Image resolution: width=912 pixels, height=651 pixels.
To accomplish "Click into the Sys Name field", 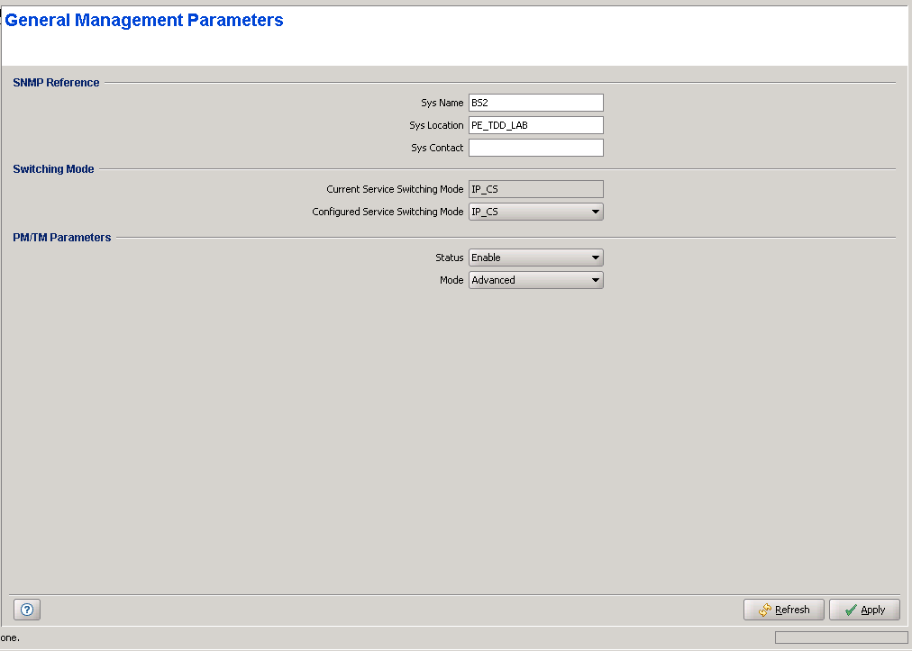I will tap(535, 103).
